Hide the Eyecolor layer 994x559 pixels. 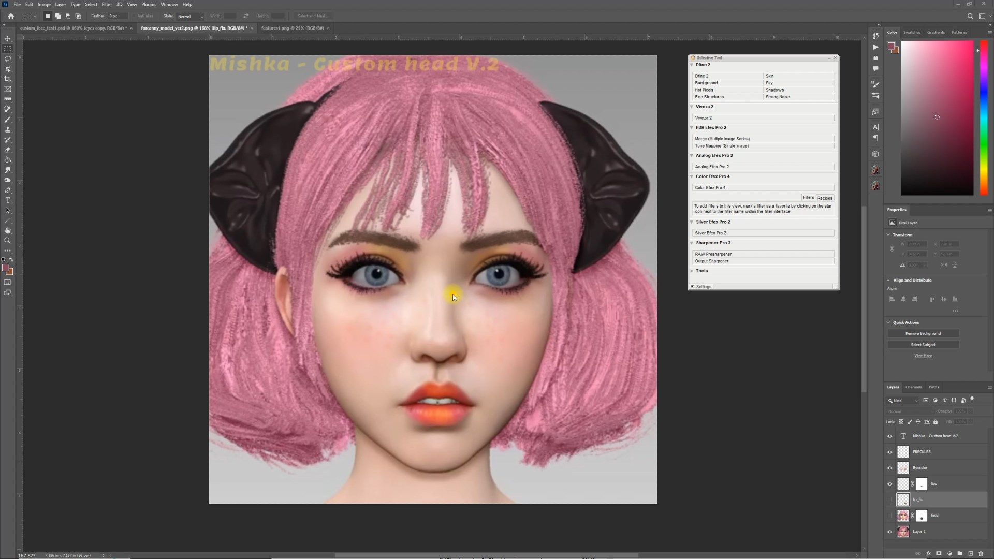pyautogui.click(x=890, y=468)
